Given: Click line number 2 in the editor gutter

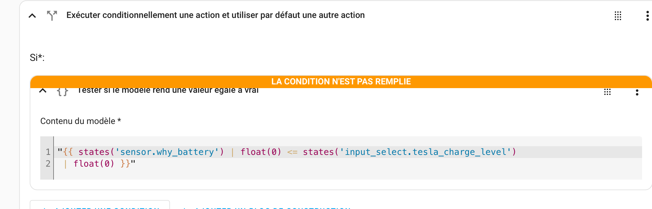Looking at the screenshot, I should click(x=48, y=164).
